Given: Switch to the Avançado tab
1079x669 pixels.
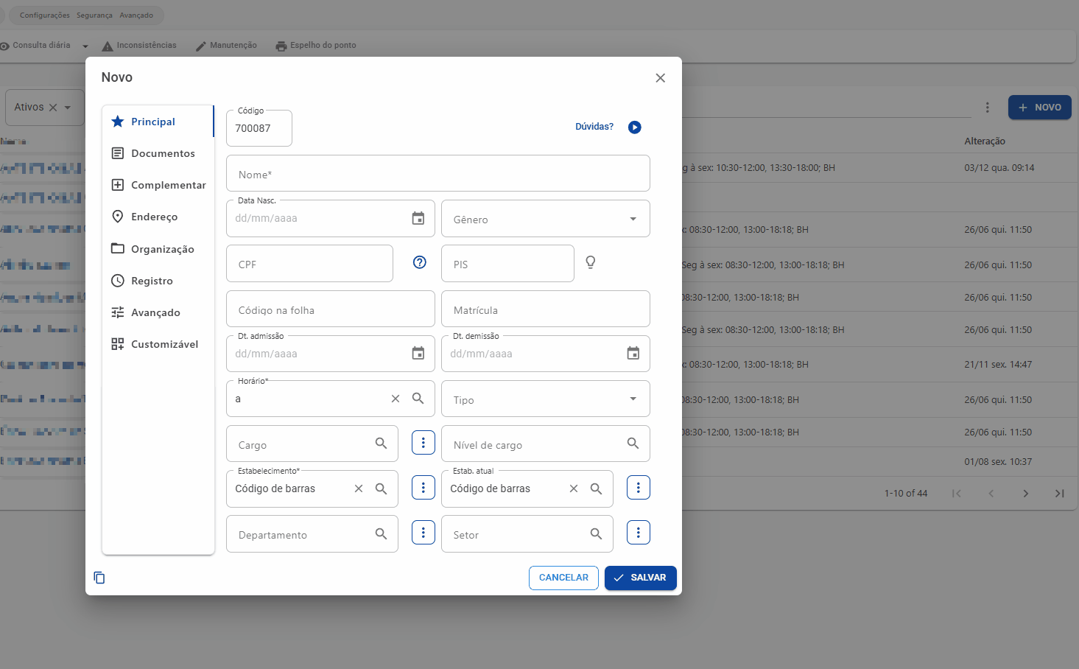Looking at the screenshot, I should point(158,312).
